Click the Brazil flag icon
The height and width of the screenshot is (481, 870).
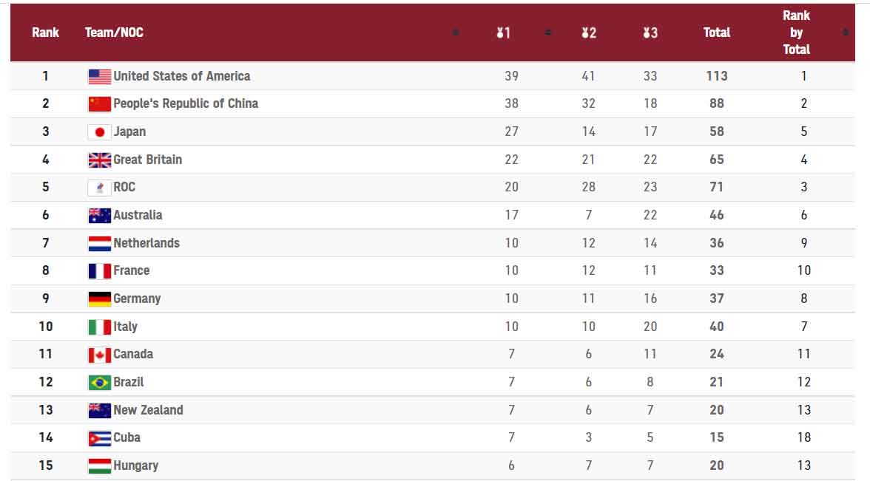[98, 382]
